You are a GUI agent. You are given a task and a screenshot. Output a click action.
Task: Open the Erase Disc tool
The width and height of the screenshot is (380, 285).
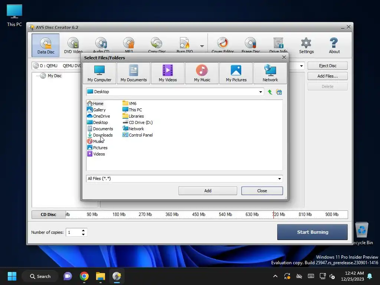pyautogui.click(x=250, y=45)
